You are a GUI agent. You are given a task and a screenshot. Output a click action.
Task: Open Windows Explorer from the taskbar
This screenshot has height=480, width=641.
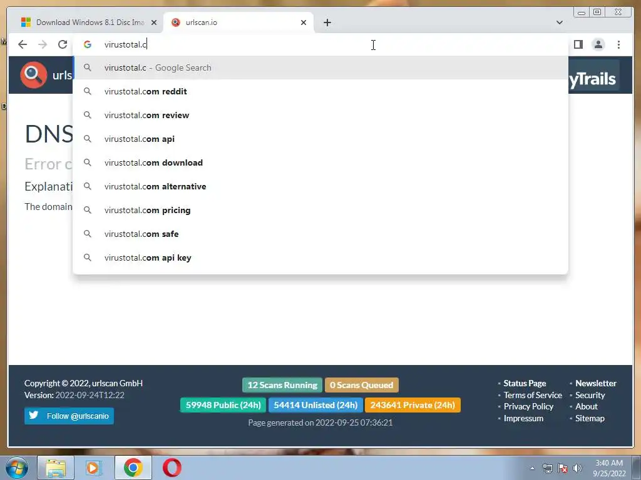click(56, 467)
